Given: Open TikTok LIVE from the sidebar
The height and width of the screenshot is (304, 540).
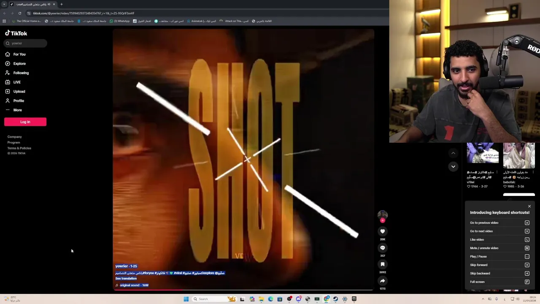Looking at the screenshot, I should pos(13,82).
